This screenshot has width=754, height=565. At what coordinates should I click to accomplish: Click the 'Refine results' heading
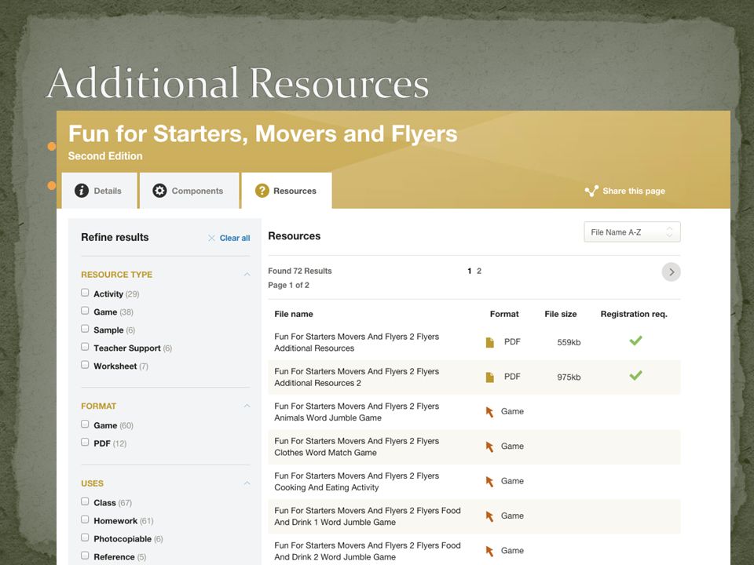tap(115, 237)
